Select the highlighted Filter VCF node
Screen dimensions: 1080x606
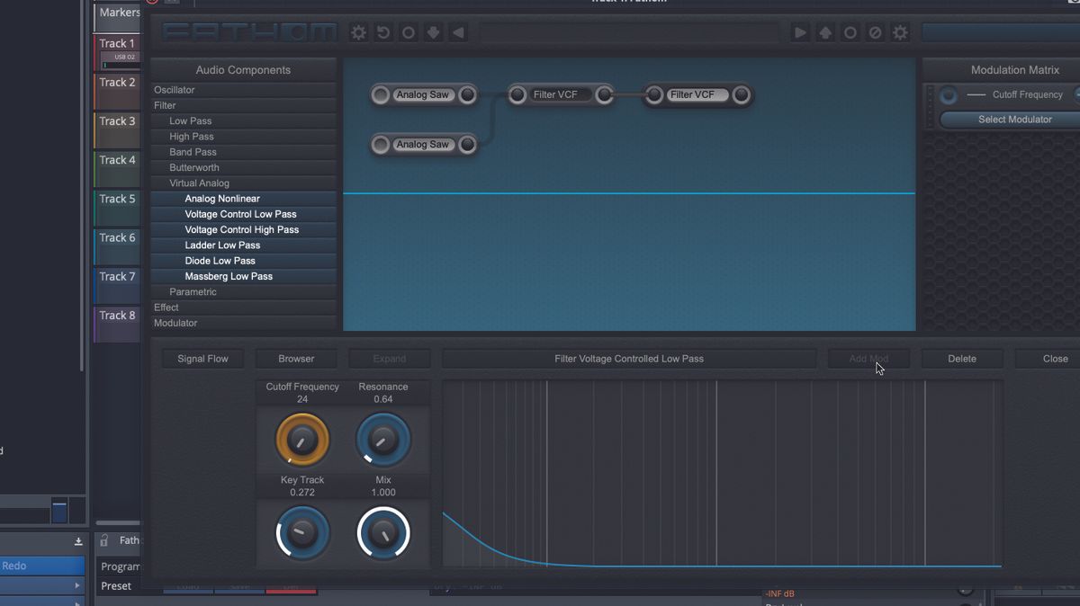pyautogui.click(x=692, y=95)
